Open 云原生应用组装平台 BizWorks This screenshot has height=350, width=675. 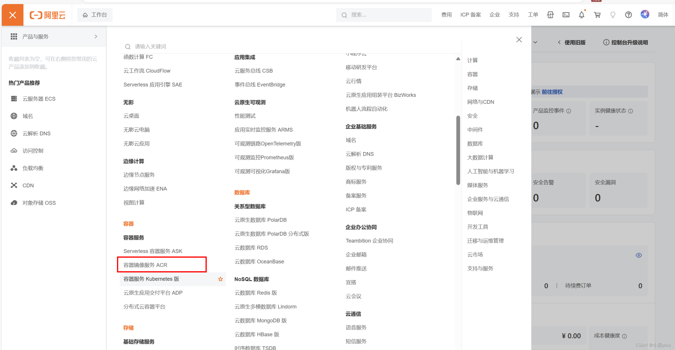click(x=381, y=95)
